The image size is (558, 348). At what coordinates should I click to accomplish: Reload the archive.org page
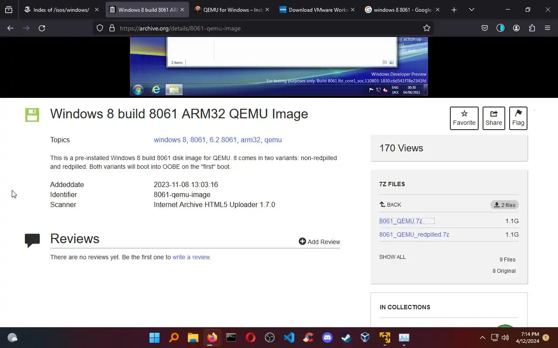tap(42, 28)
